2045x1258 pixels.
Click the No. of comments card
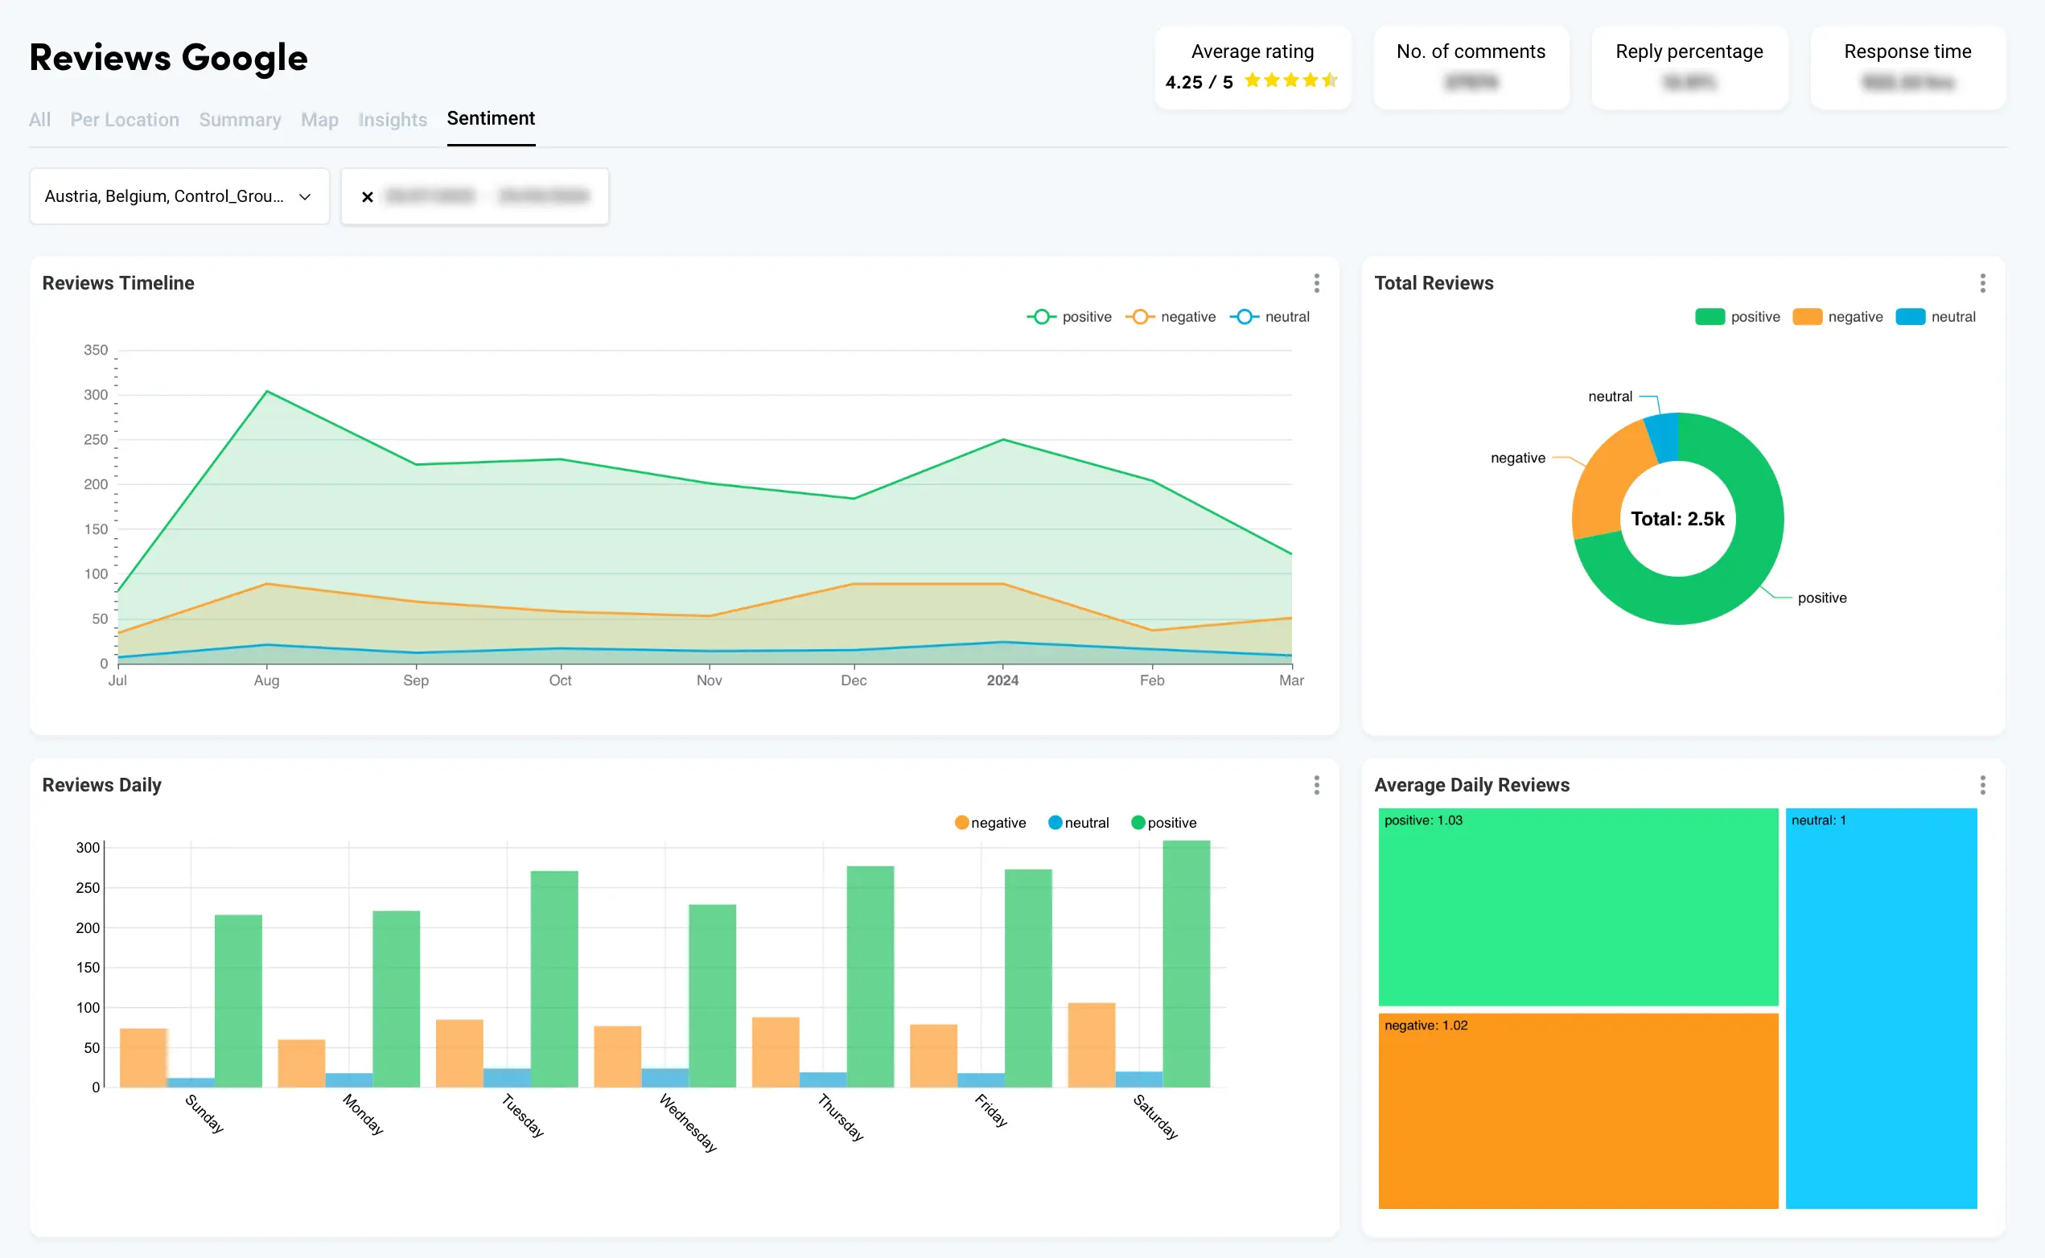pos(1471,68)
